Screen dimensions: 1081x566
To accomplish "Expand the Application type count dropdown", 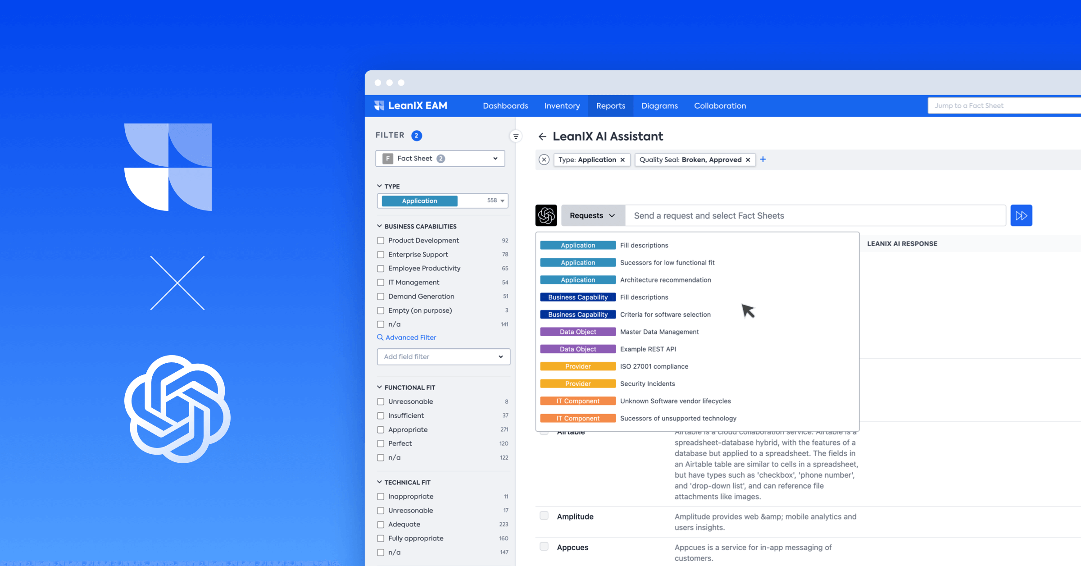I will [x=502, y=201].
